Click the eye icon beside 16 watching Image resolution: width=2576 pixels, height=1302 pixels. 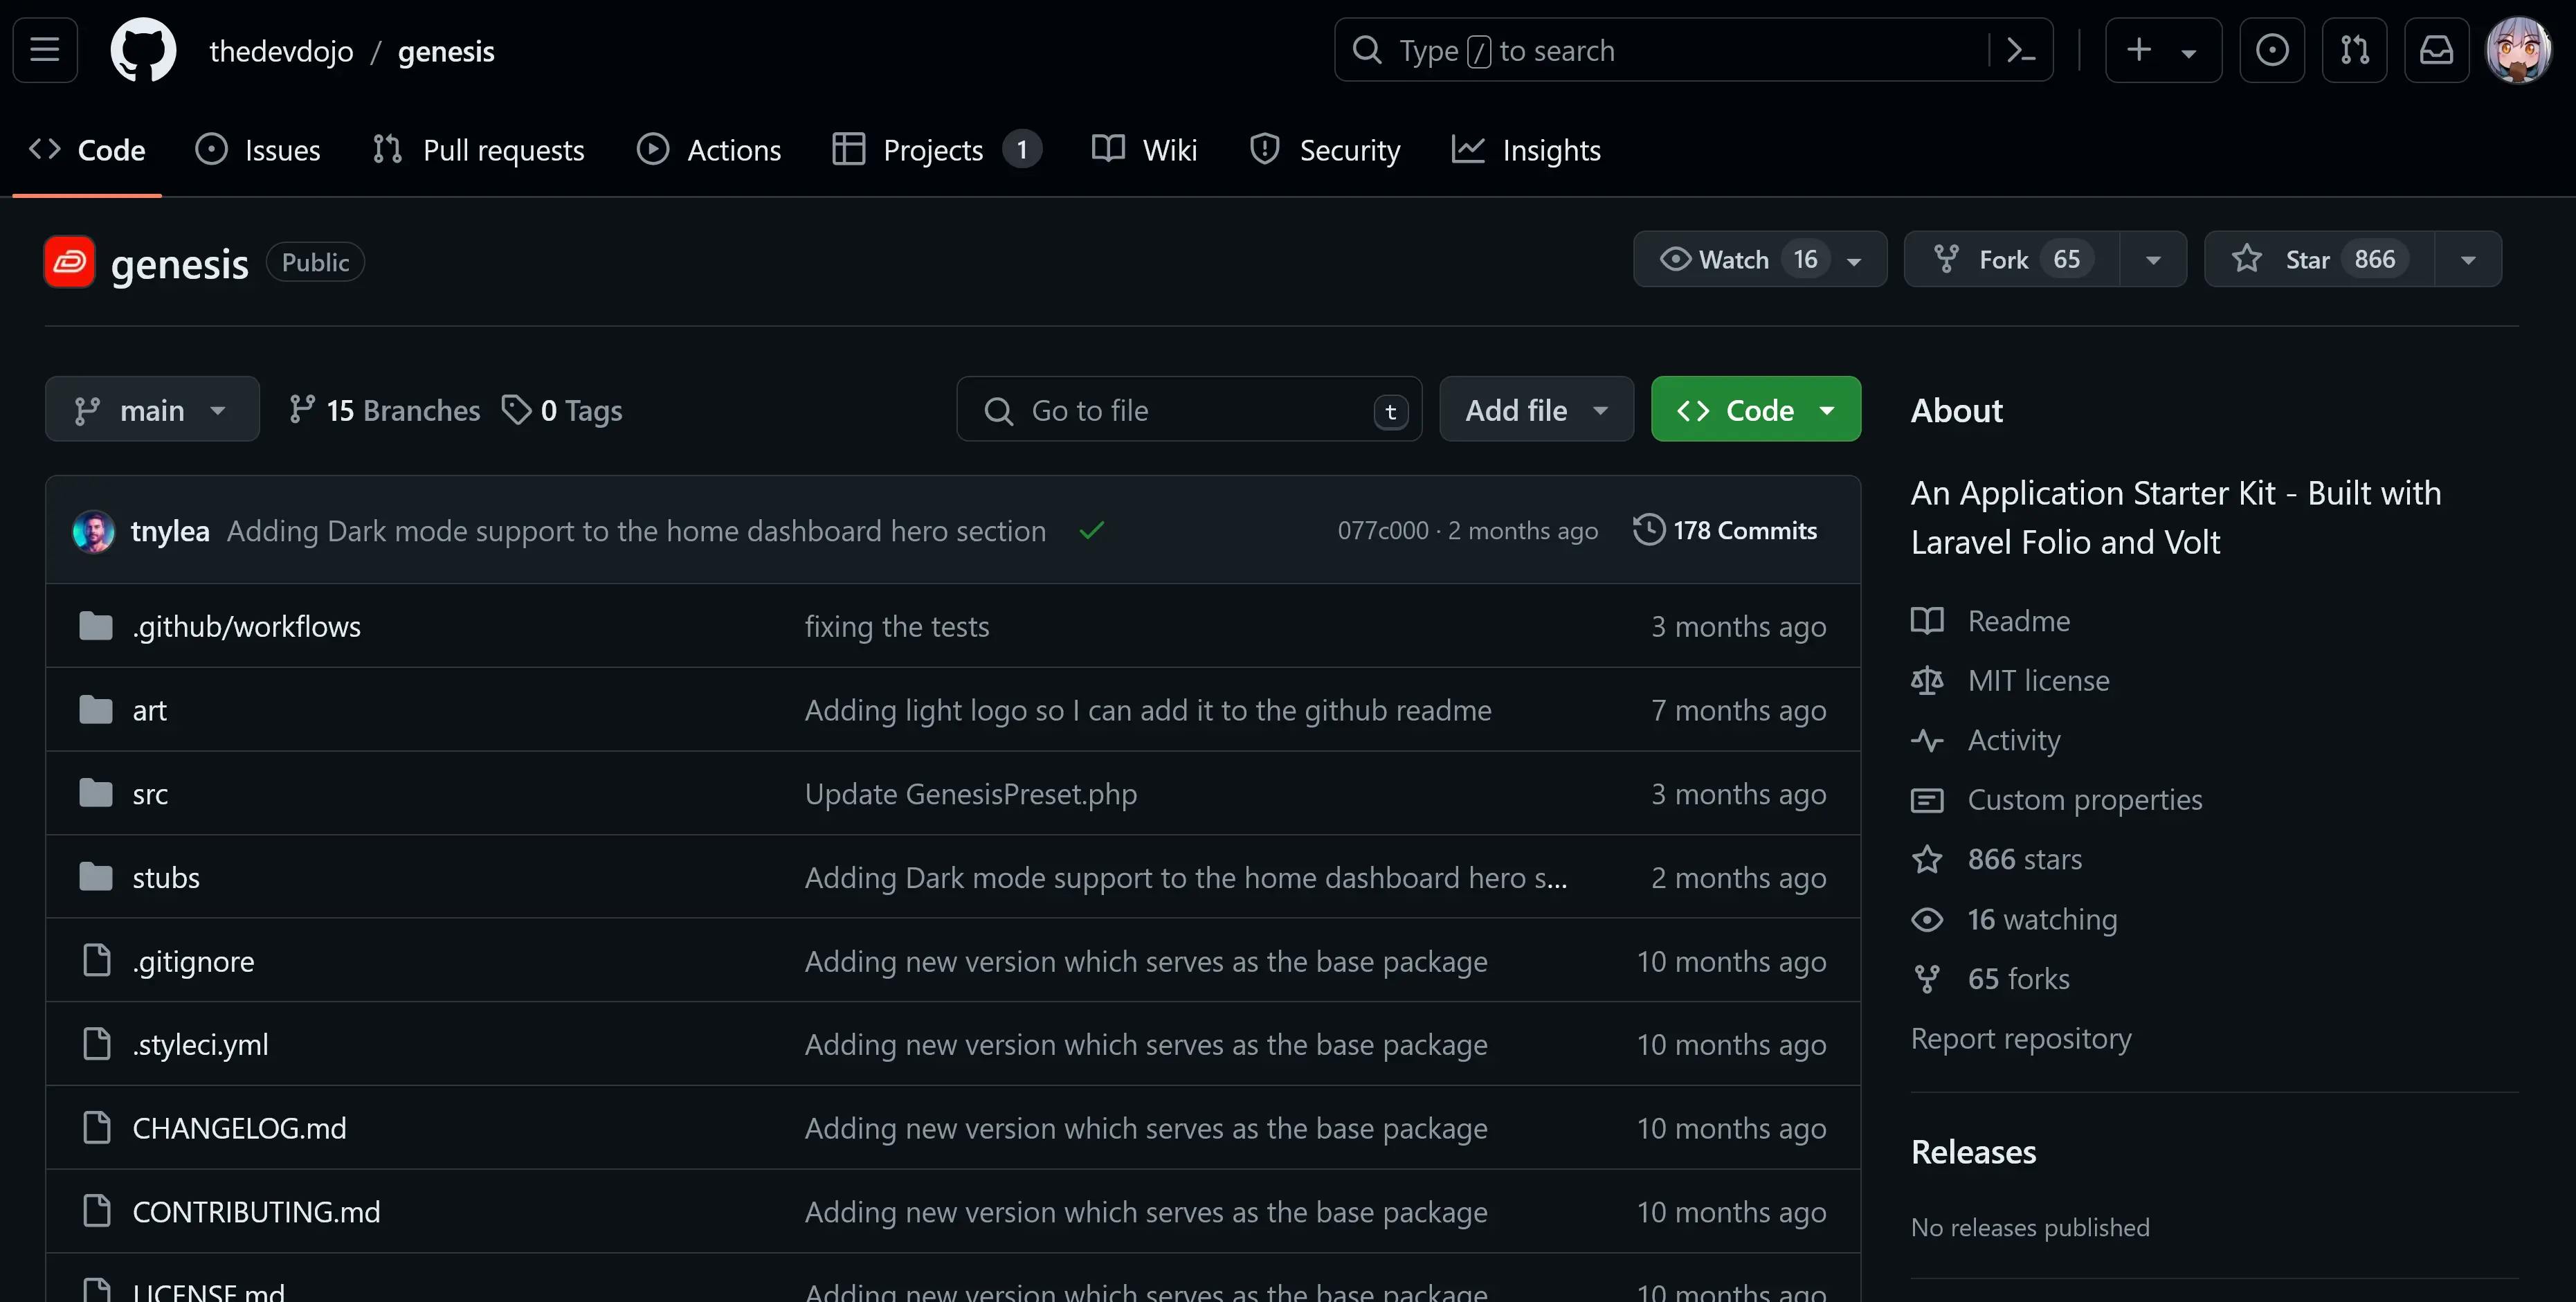tap(1927, 919)
